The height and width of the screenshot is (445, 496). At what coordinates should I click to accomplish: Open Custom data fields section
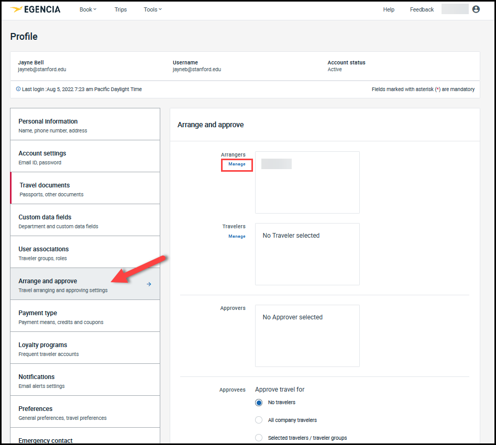coord(85,220)
